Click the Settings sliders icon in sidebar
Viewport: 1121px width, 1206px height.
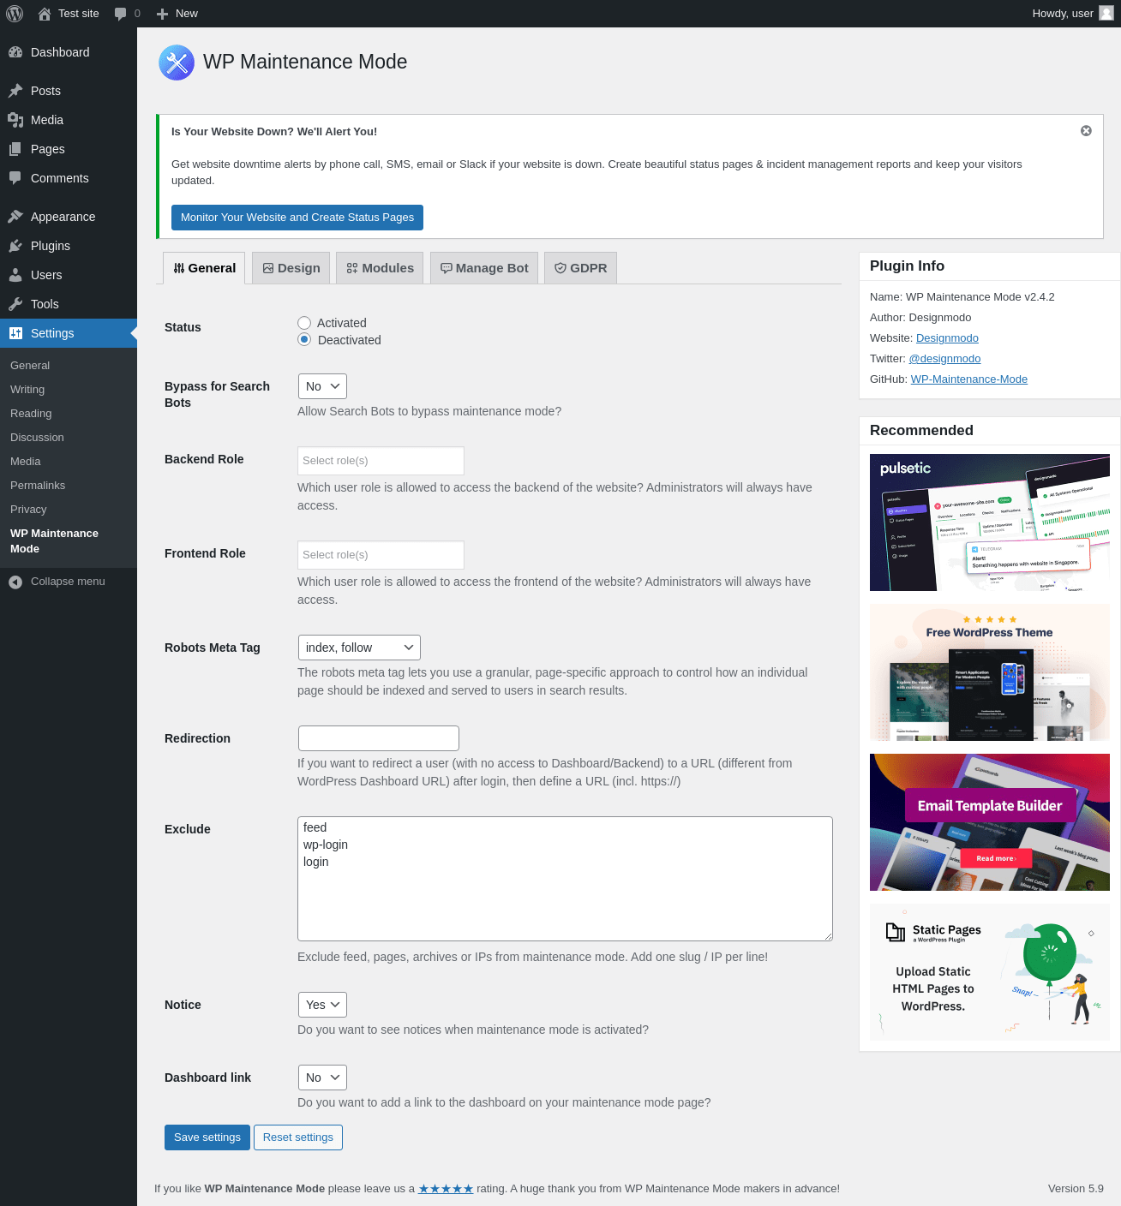[15, 333]
